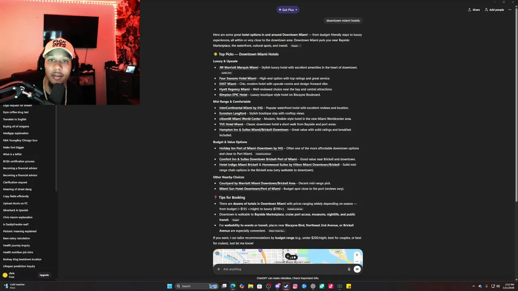
Task: Open JW Marriott Marquis Miami link
Action: (239, 67)
